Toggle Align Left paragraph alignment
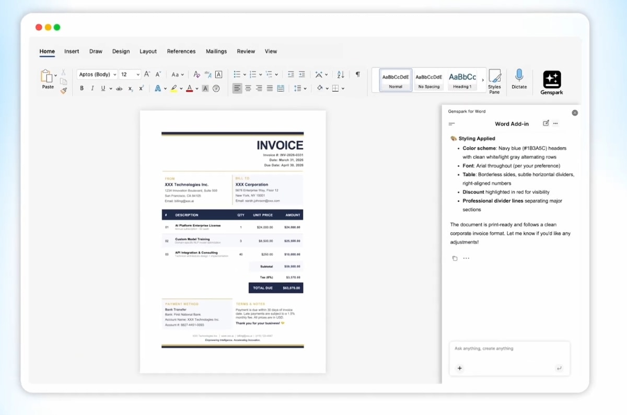 click(237, 88)
